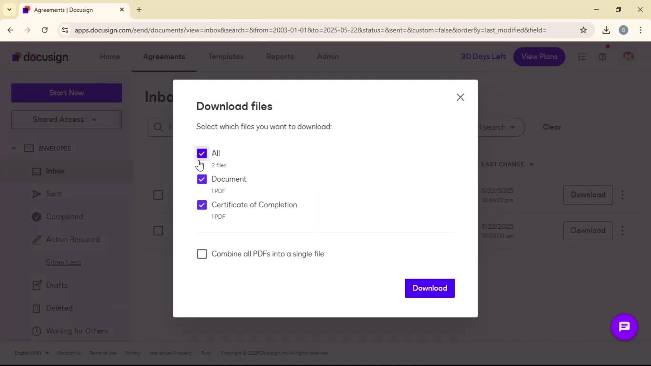Open the Agreements tab
Viewport: 651px width, 366px height.
(x=164, y=57)
